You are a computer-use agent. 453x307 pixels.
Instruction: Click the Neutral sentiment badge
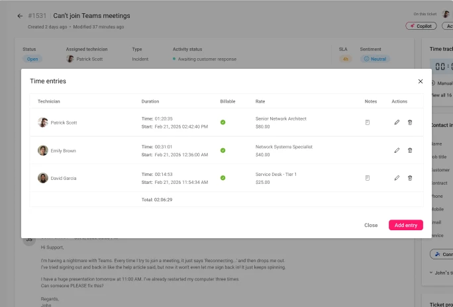tap(375, 59)
